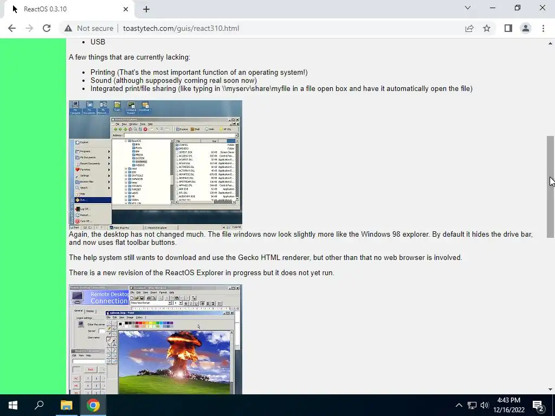Click the bullet starting with 'Sound'

(173, 81)
